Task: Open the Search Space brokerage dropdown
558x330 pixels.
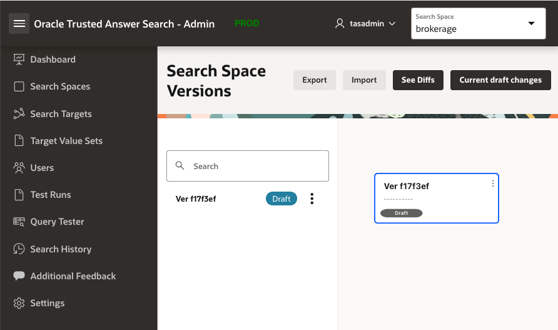Action: (x=479, y=24)
